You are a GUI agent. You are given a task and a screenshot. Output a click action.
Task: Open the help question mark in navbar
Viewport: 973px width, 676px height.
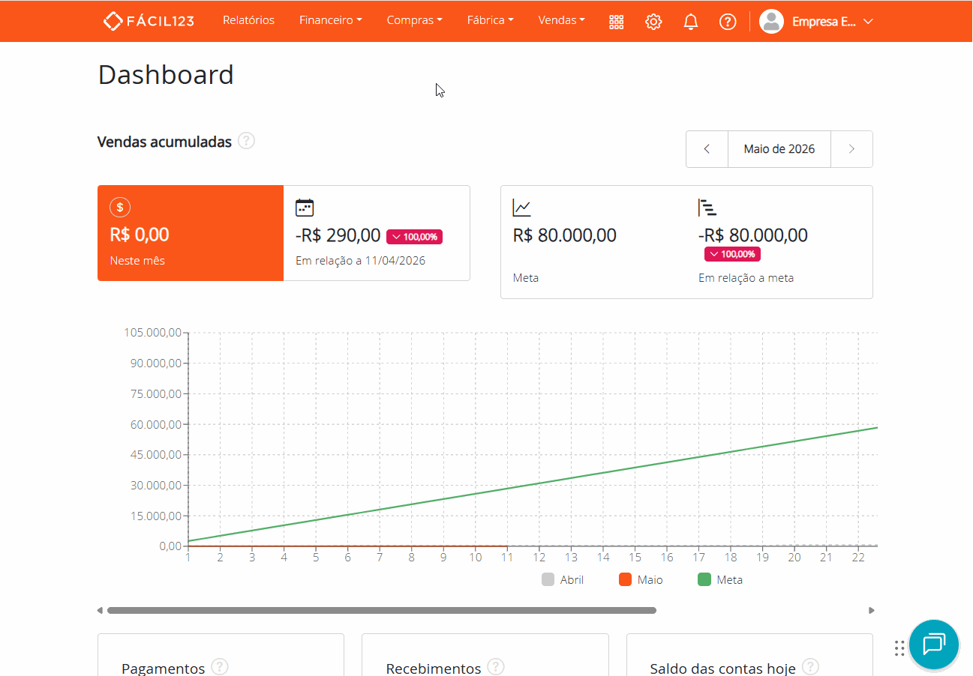coord(728,22)
